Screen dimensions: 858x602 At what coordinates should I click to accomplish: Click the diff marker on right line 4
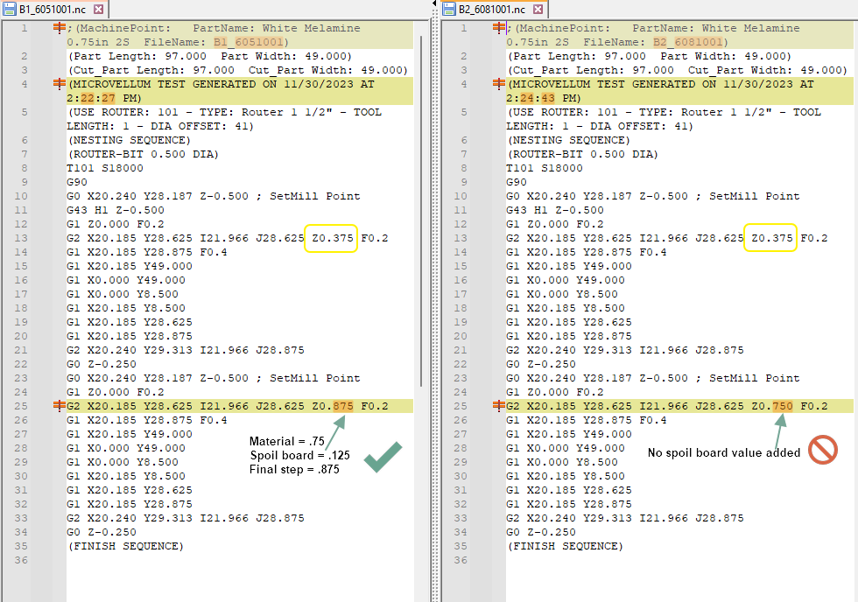coord(500,84)
